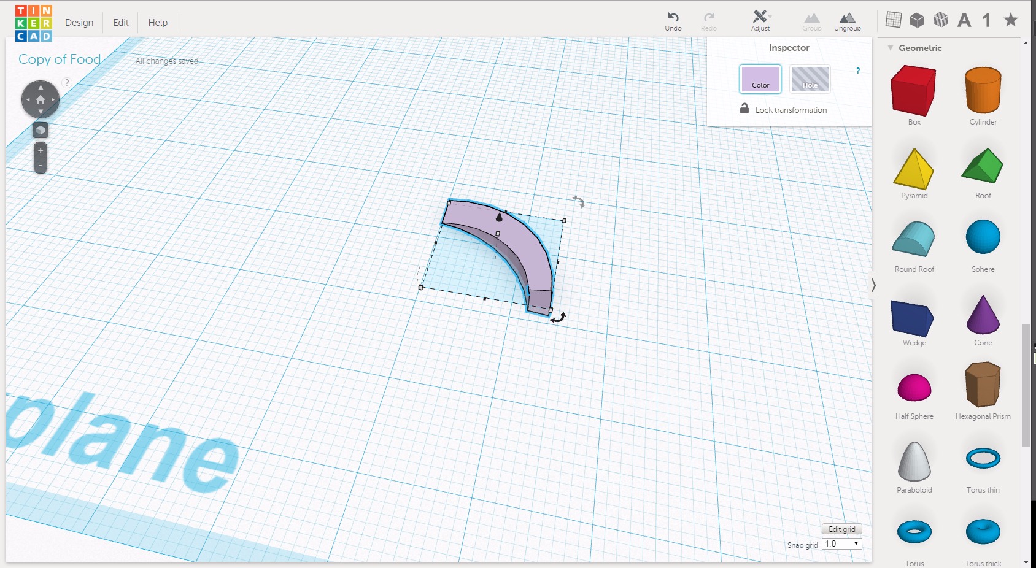Select the green Roof shape
This screenshot has width=1036, height=568.
(x=983, y=166)
